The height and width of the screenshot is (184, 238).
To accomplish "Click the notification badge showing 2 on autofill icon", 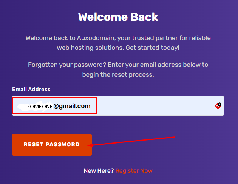I will 219,104.
